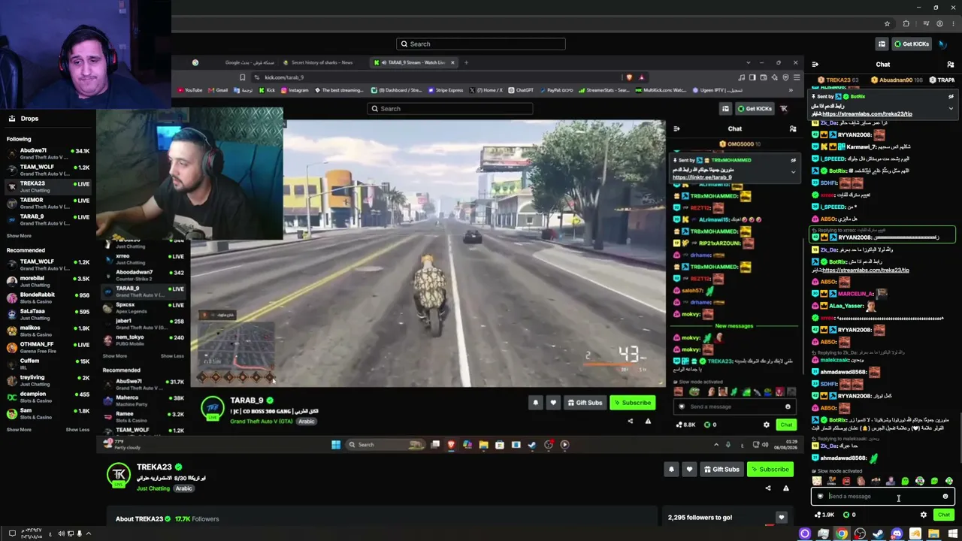962x541 pixels.
Task: Toggle notifications bell for the TARAB_9 channel
Action: coord(535,403)
